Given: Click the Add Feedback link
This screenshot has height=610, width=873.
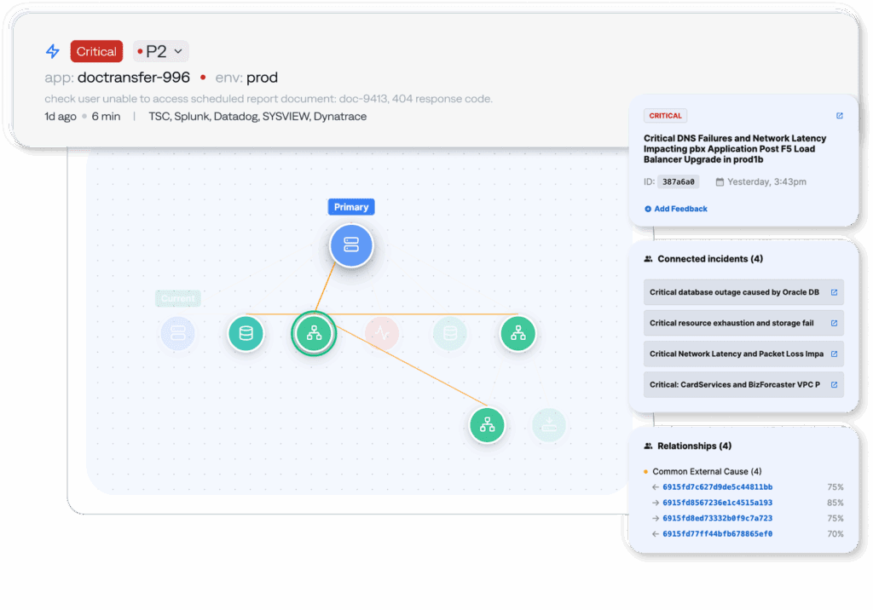Looking at the screenshot, I should click(x=675, y=209).
